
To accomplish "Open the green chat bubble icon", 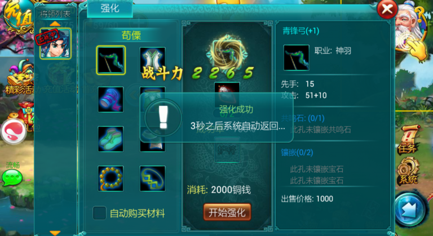I will [x=12, y=177].
